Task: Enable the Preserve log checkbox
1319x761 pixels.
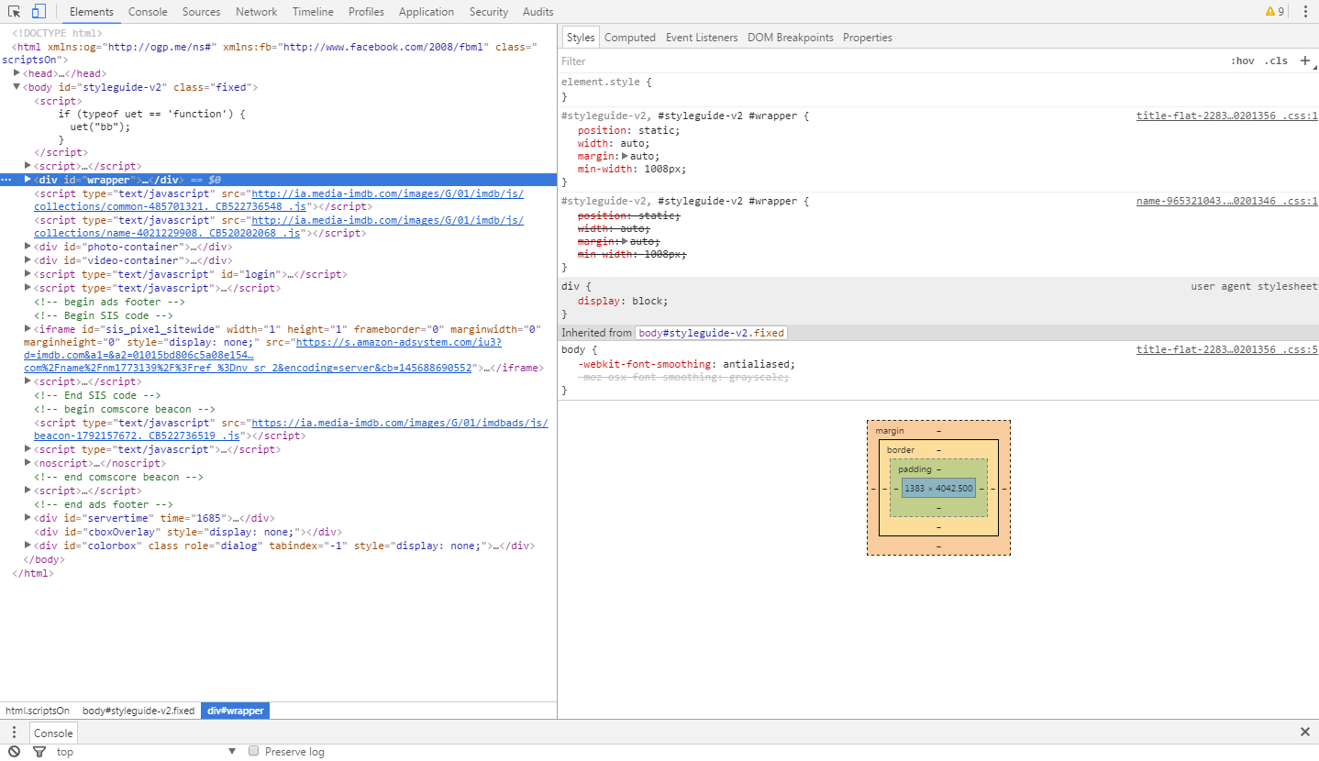Action: click(x=254, y=752)
